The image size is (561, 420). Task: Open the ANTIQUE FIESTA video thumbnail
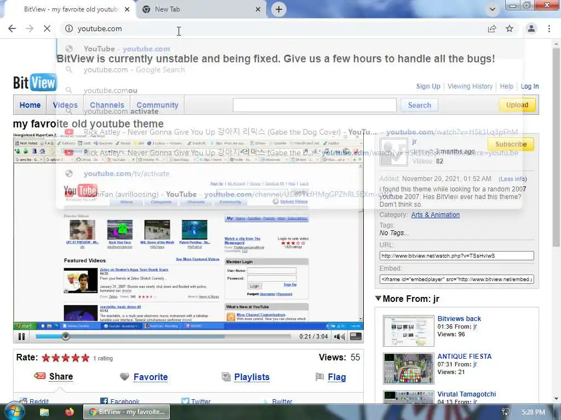(409, 369)
